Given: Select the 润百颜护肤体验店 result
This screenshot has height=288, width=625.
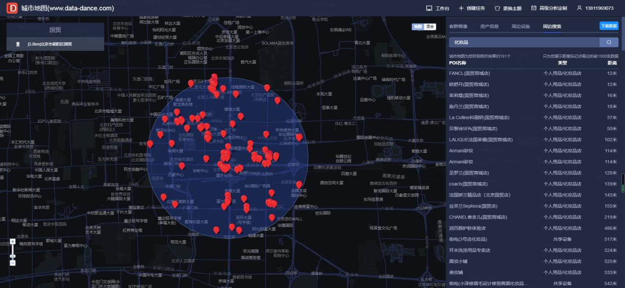Looking at the screenshot, I should [533, 228].
